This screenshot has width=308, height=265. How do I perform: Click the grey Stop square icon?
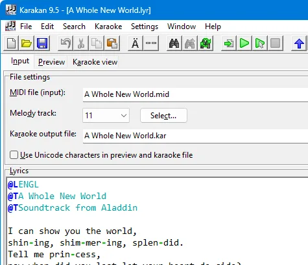(276, 43)
